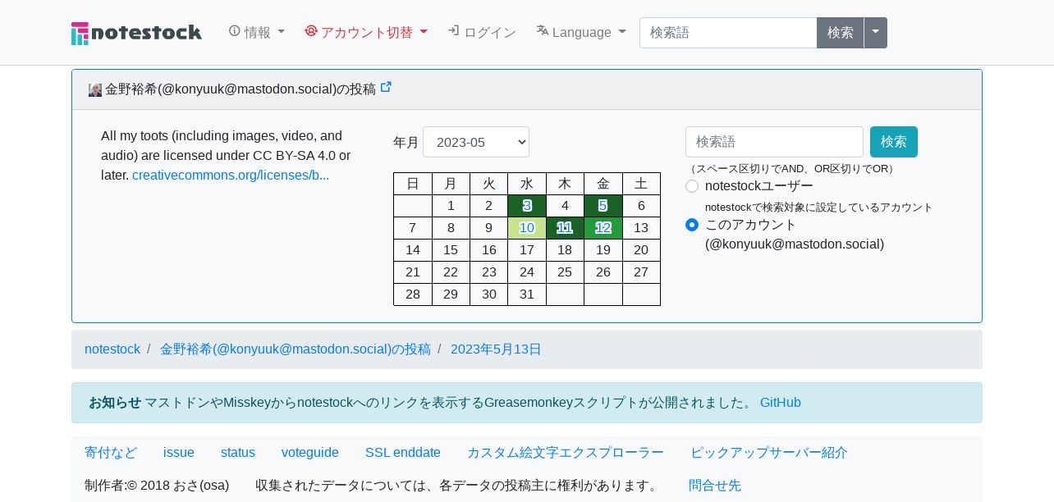Select the このアカウント radio option
Screen dimensions: 1054x502
(692, 225)
